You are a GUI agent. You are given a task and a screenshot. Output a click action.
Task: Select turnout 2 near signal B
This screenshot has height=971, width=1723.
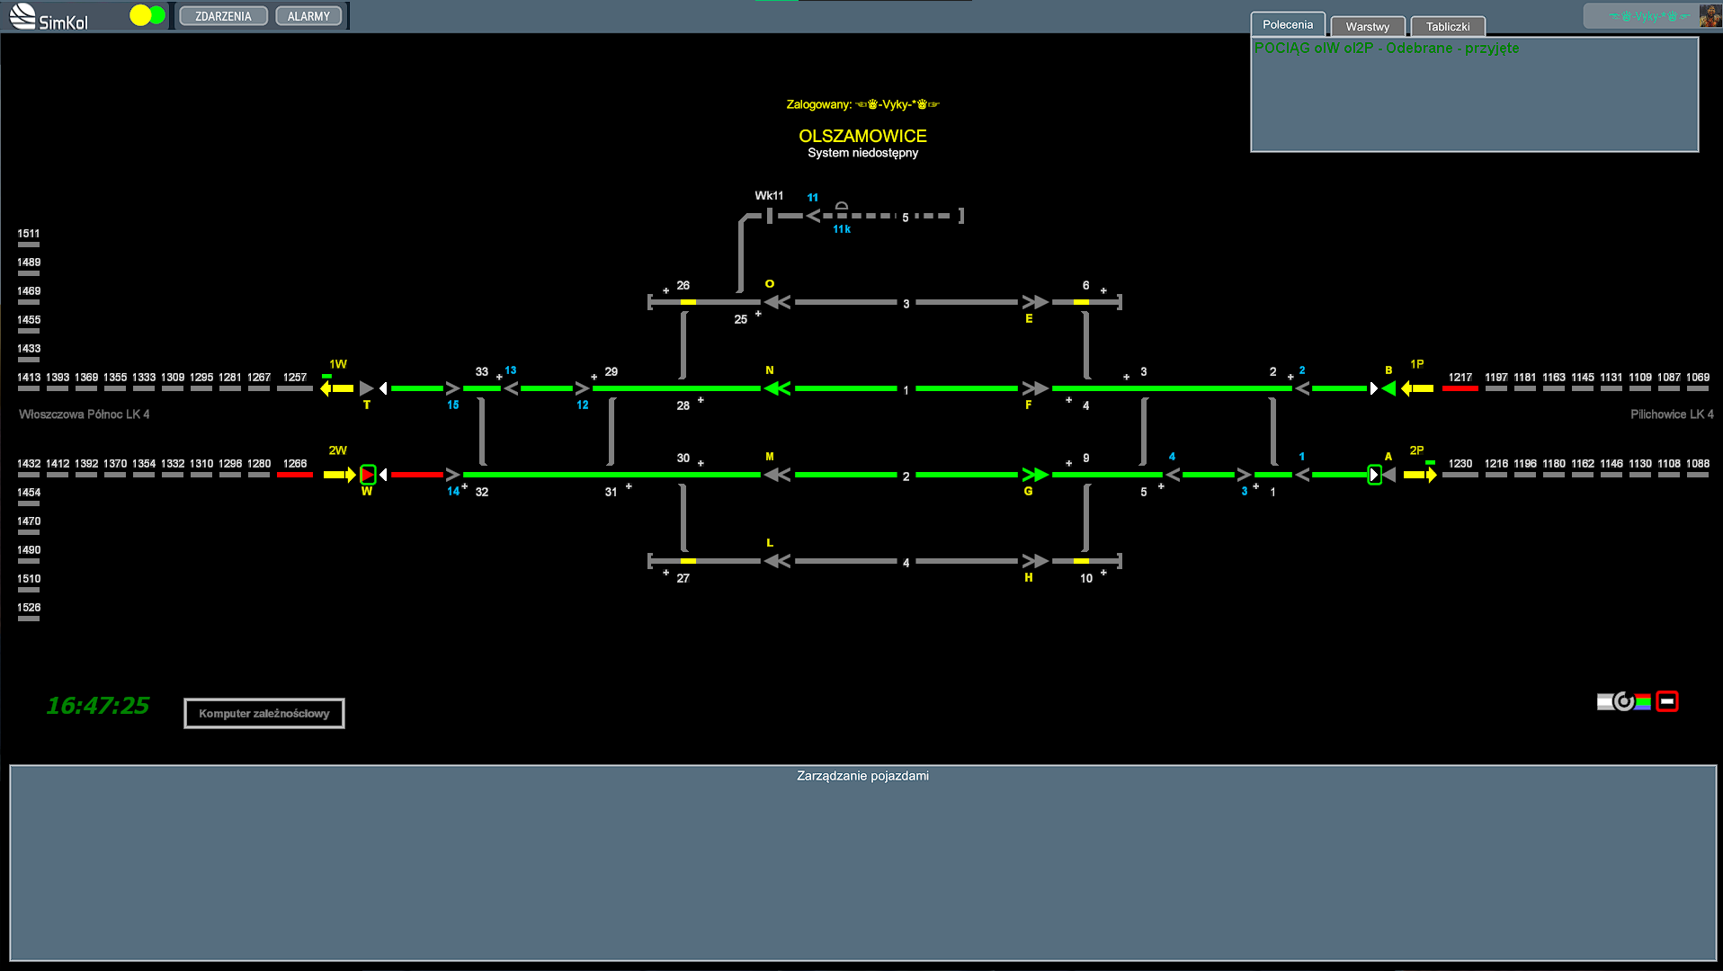(1302, 388)
